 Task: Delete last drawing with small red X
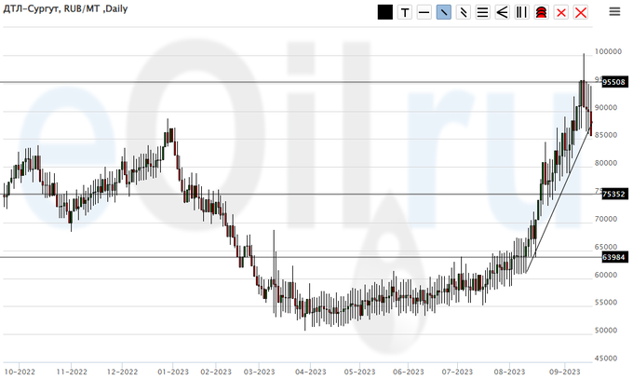point(561,12)
